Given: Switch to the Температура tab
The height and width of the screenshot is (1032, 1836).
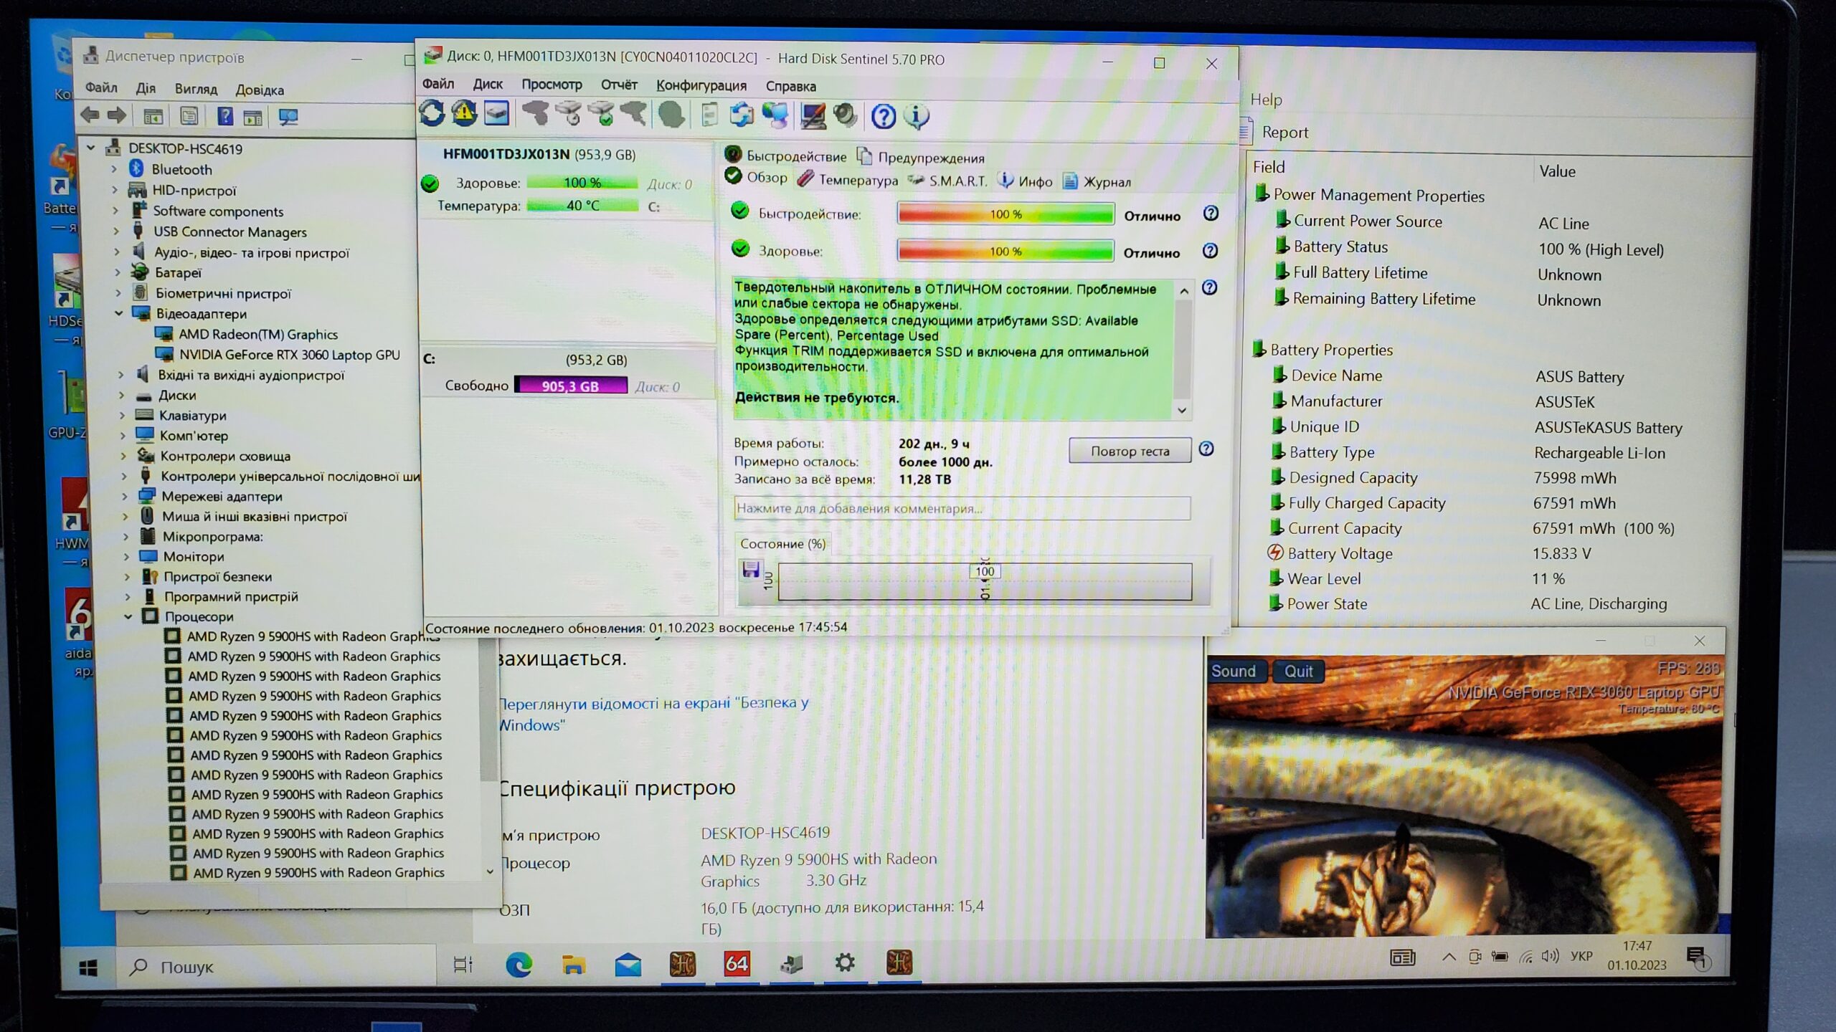Looking at the screenshot, I should click(858, 181).
